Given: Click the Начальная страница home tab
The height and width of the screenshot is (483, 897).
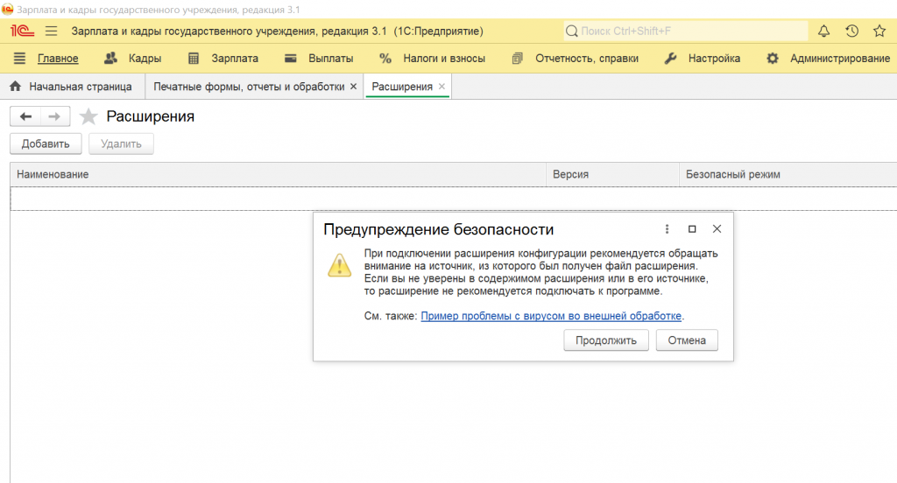Looking at the screenshot, I should pos(72,87).
